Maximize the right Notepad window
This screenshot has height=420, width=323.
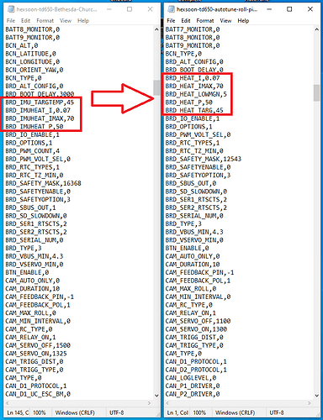pyautogui.click(x=289, y=9)
